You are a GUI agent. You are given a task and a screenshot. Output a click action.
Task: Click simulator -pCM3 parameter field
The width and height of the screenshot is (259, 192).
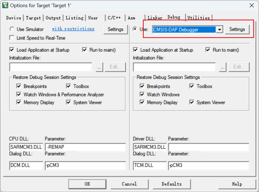(86, 166)
